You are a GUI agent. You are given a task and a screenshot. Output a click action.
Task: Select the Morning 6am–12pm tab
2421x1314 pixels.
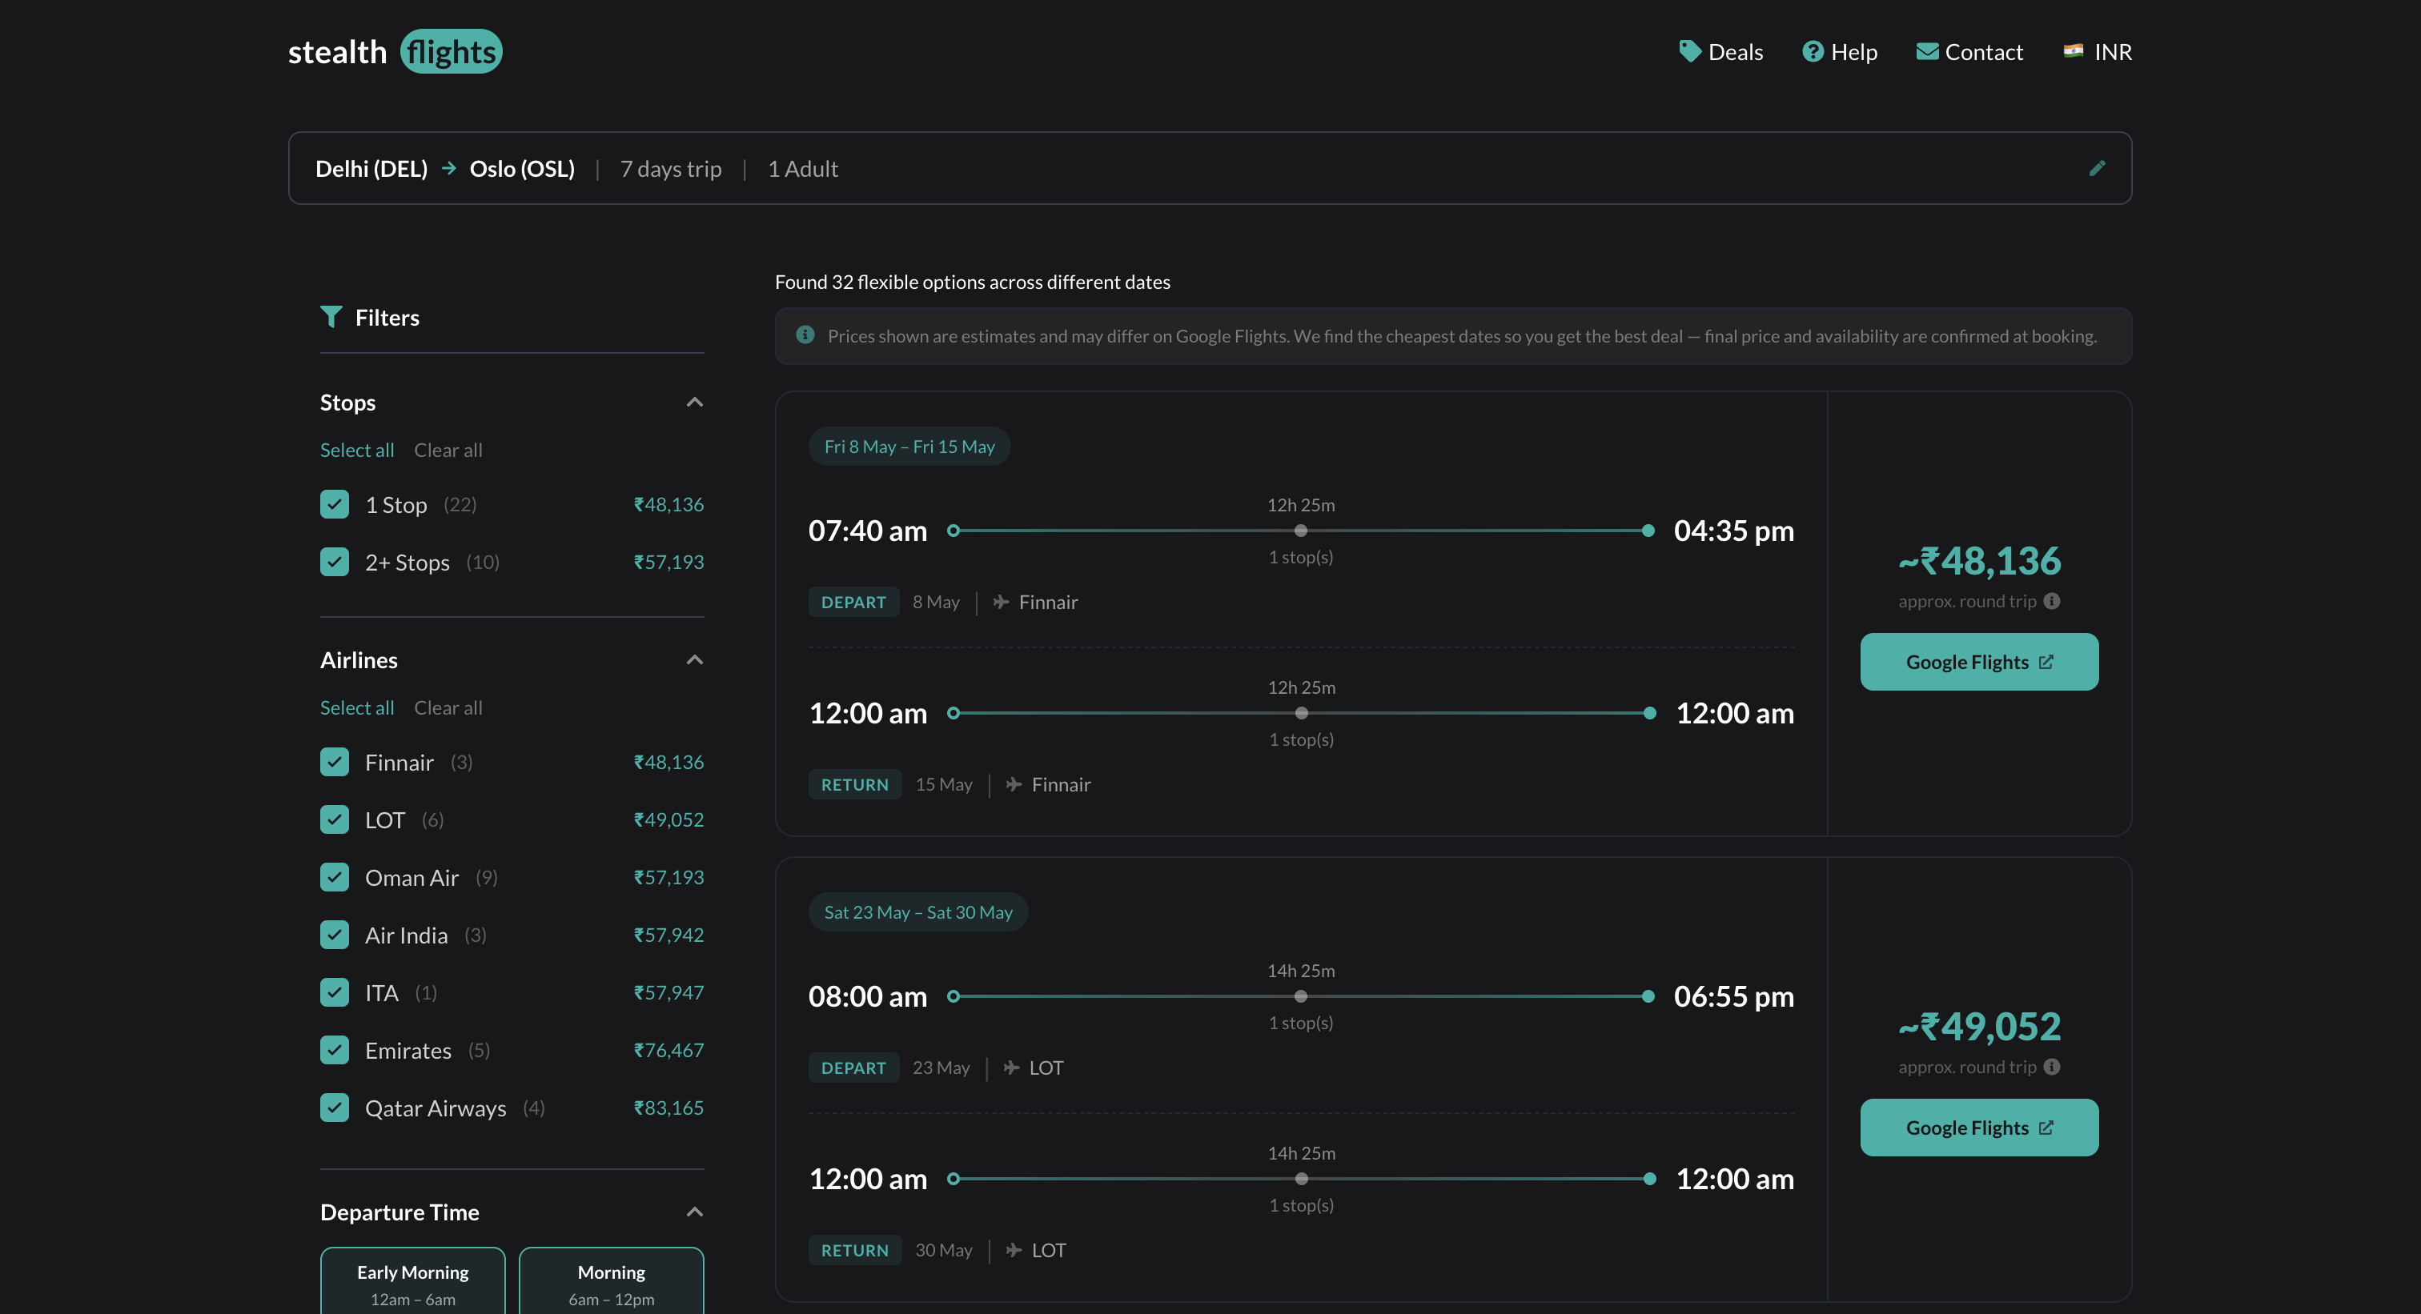tap(611, 1283)
